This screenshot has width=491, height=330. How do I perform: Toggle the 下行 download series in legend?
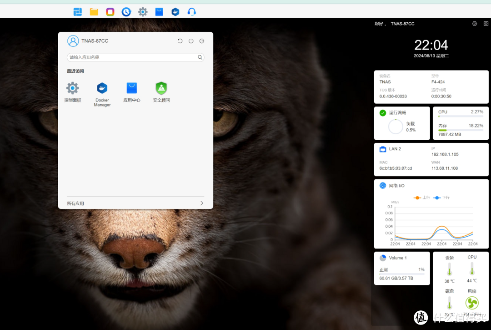coord(442,198)
